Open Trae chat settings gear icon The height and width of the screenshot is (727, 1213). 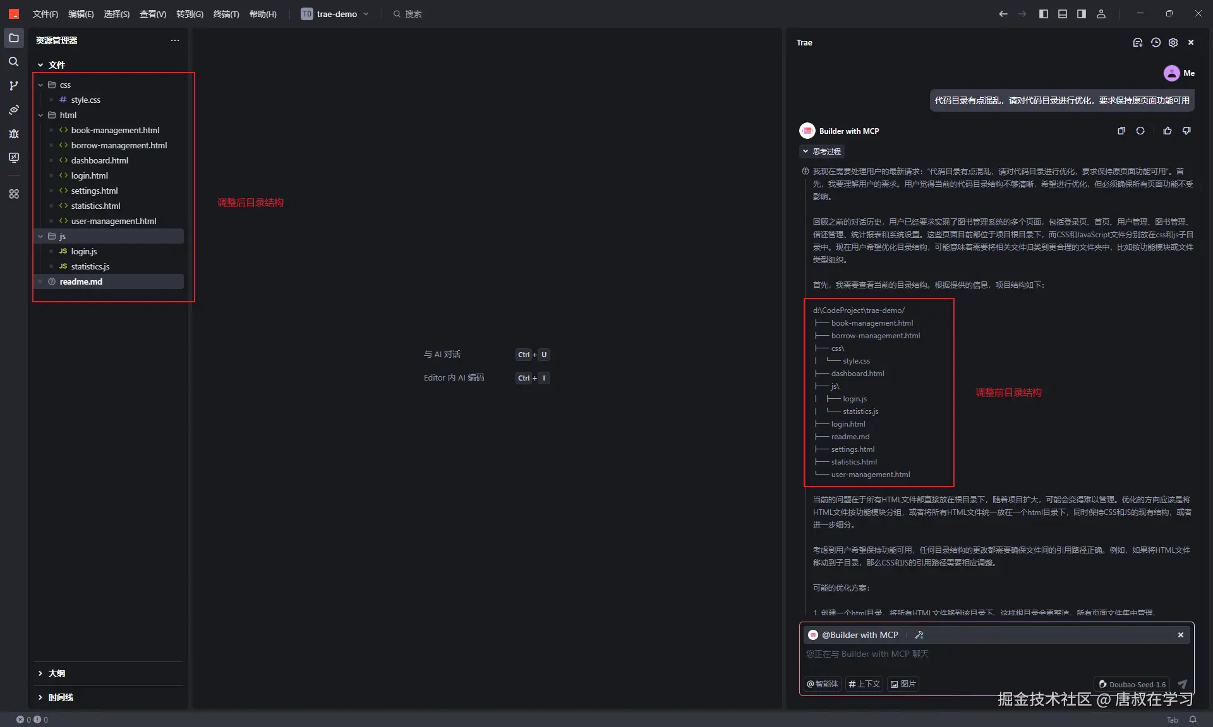click(x=1173, y=42)
